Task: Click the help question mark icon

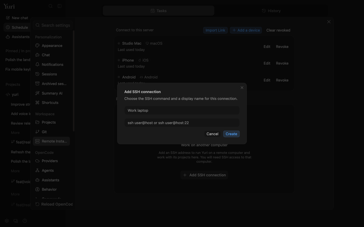Action: click(25, 221)
